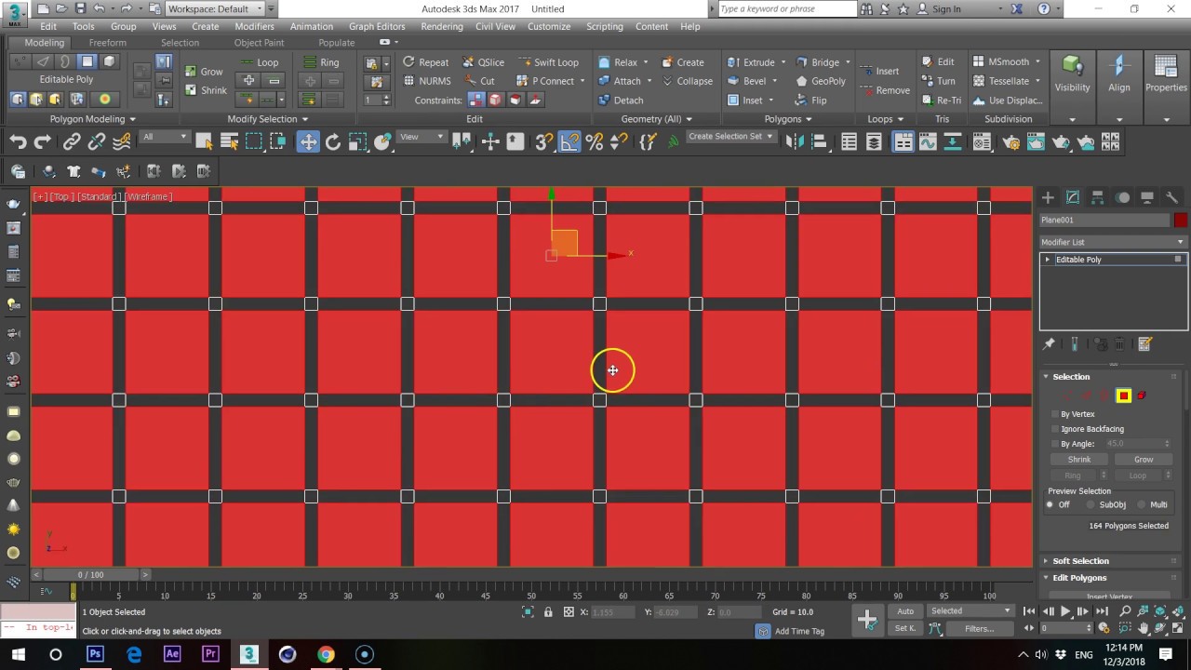Select Multi preview selection option
Screen dimensions: 1191x670
1140,504
